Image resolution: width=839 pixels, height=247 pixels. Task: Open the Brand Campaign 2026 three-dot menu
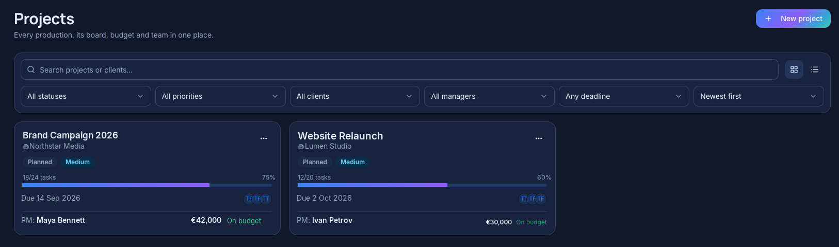(264, 138)
